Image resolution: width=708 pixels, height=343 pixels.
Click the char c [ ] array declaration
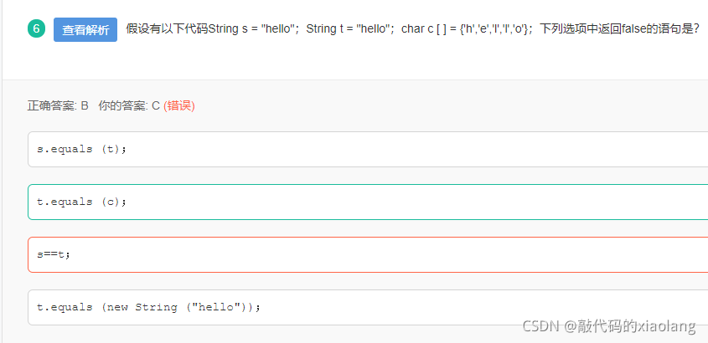point(466,29)
